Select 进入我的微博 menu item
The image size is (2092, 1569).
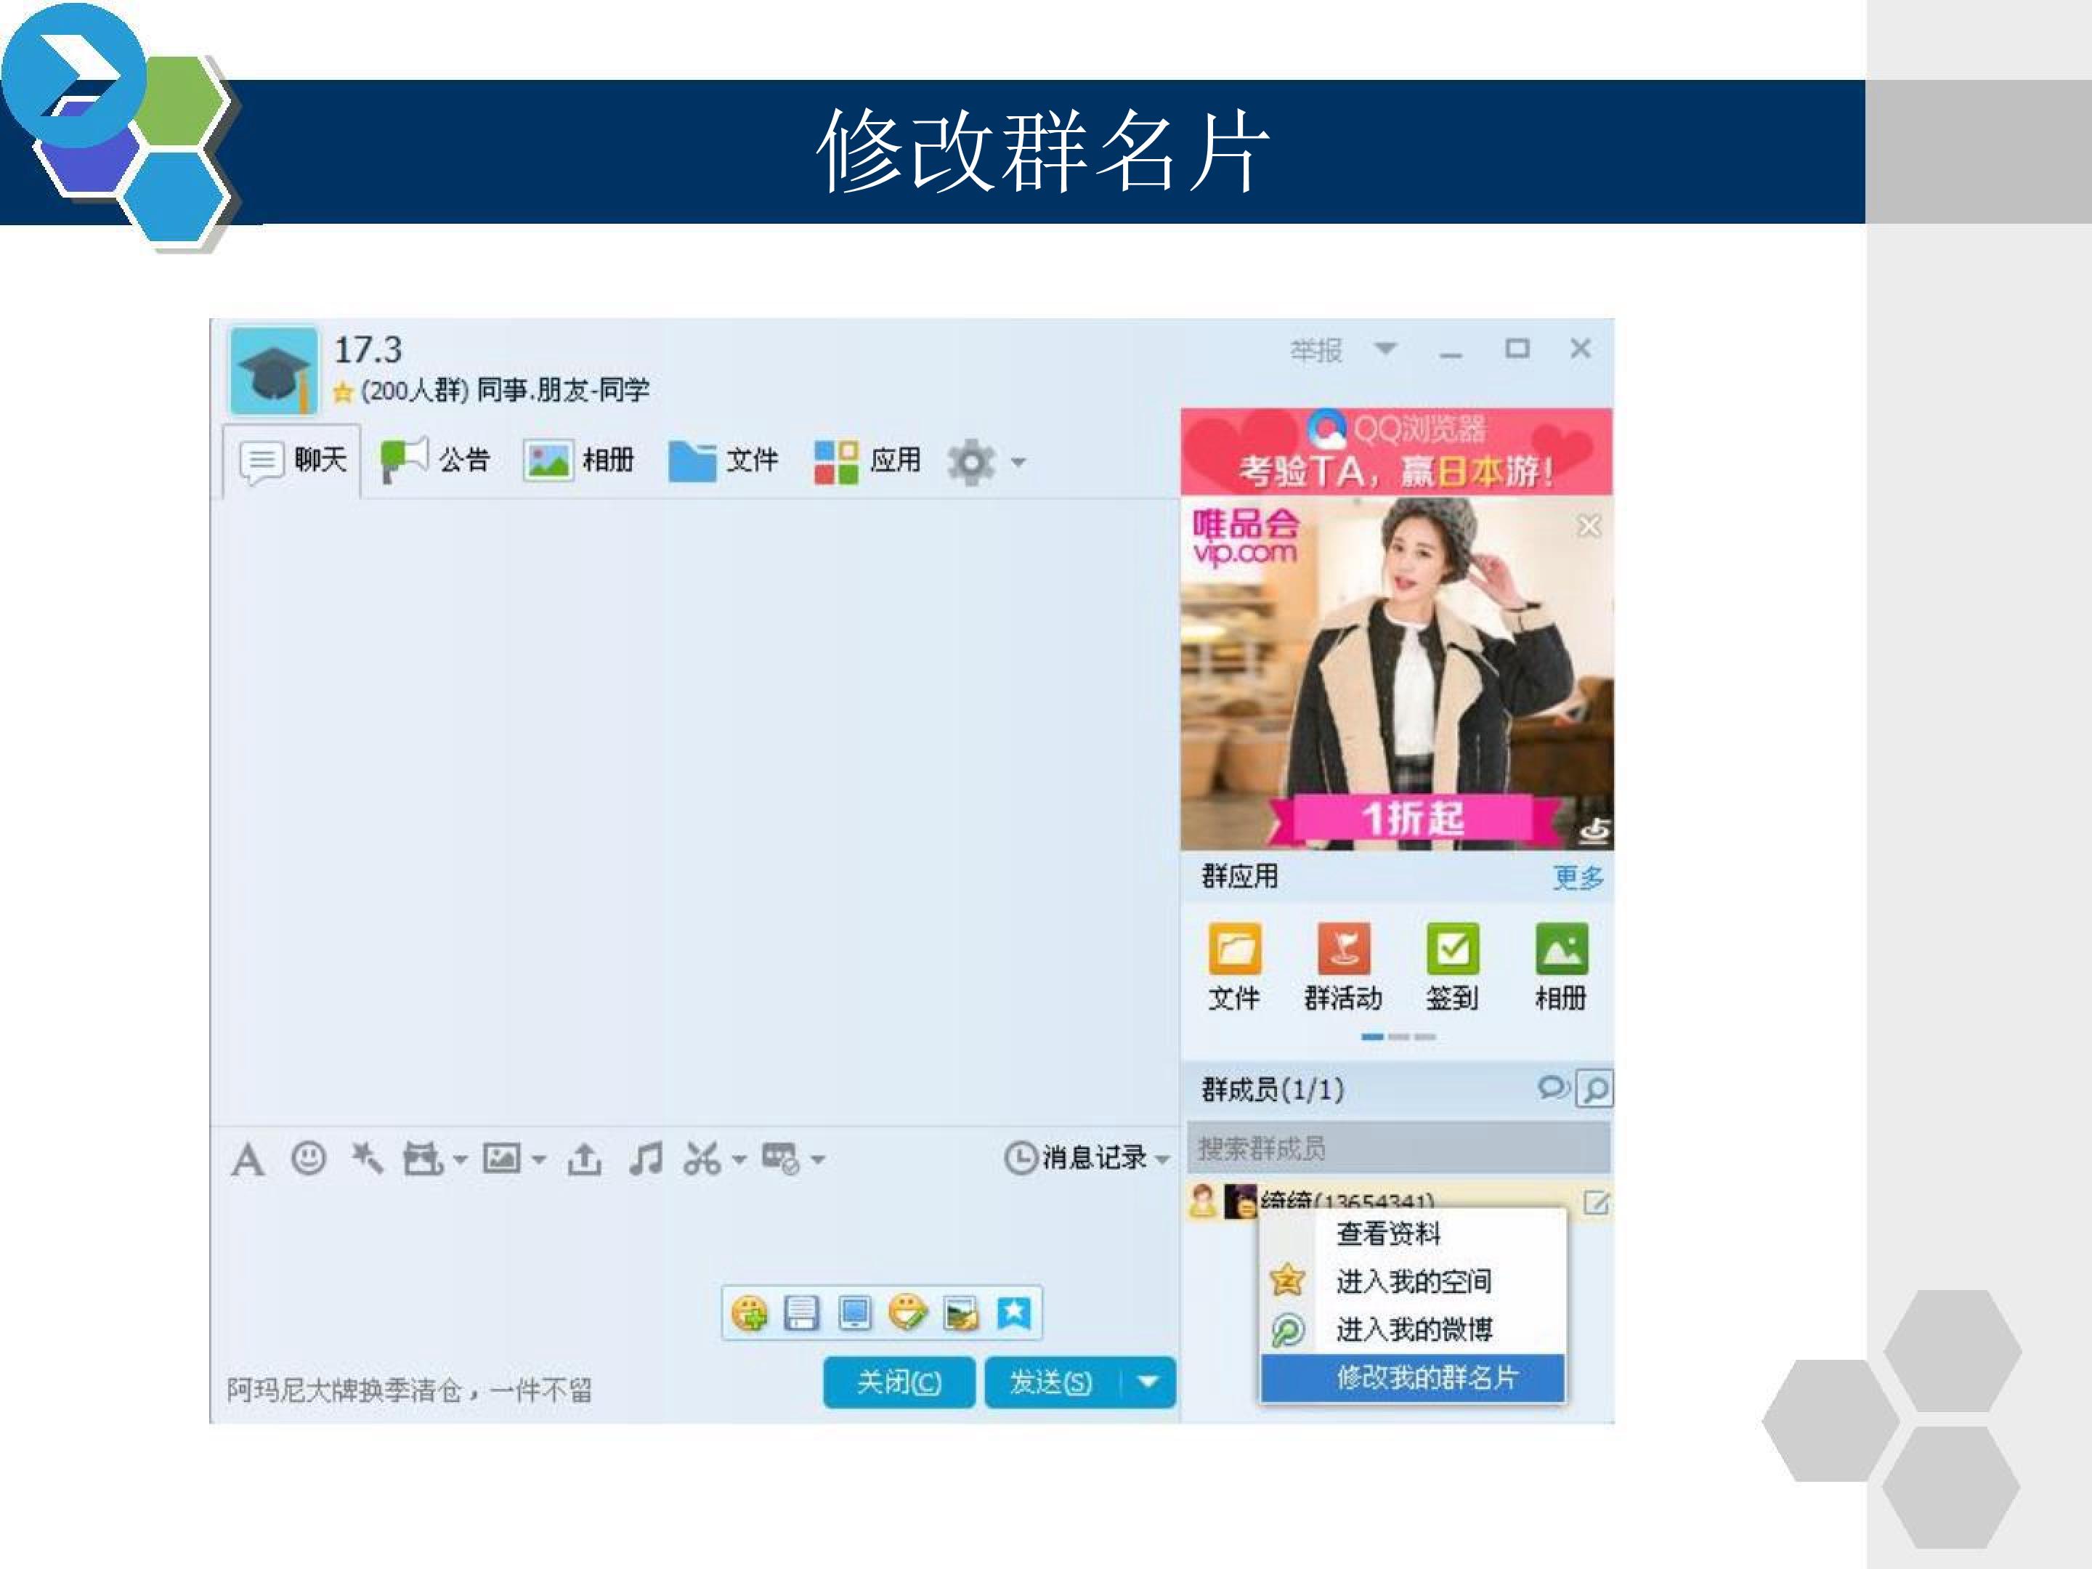(1413, 1330)
